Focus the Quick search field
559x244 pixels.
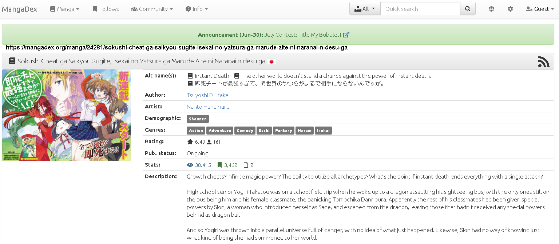tap(420, 9)
